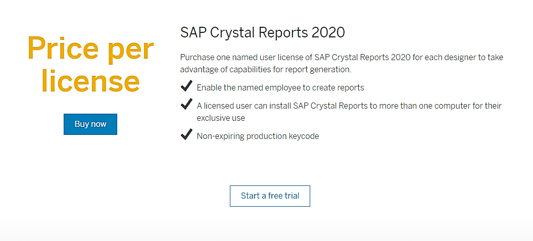
Task: Click the word 'Crystal' in the title
Action: click(x=232, y=33)
